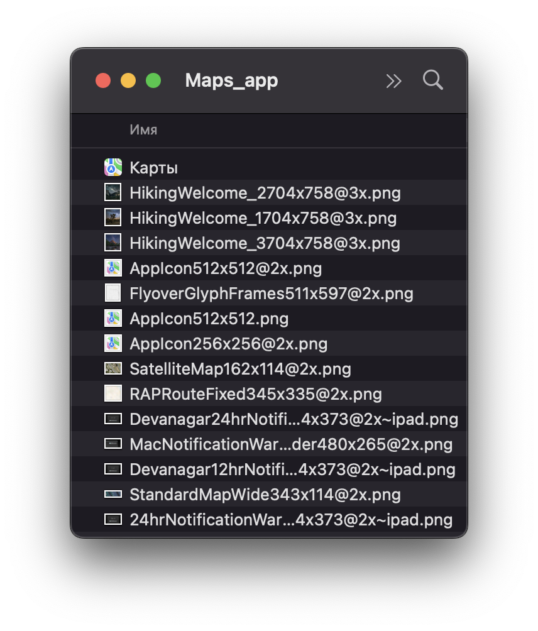Click Devanagar24hrNotifi file thumbnail icon
Image resolution: width=538 pixels, height=631 pixels.
point(113,419)
